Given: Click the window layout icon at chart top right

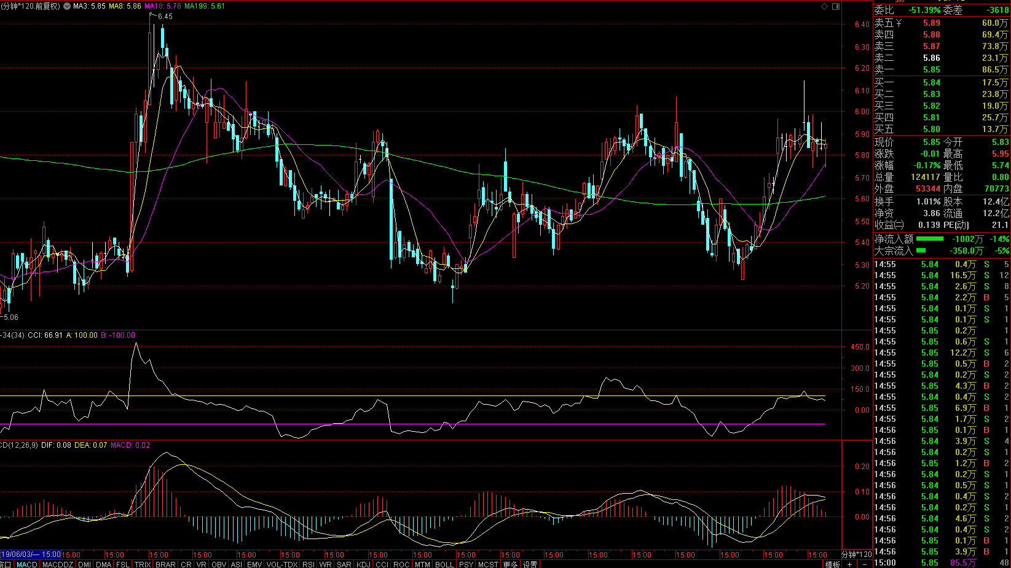Looking at the screenshot, I should click(836, 6).
